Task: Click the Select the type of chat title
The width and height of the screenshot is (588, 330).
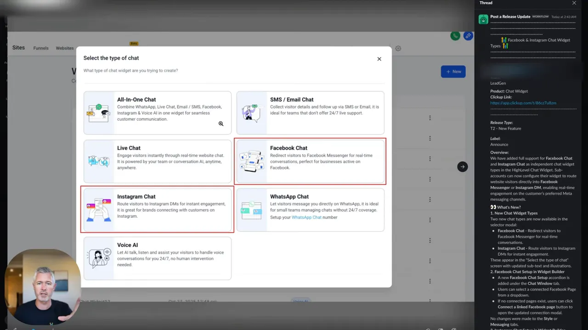Action: point(111,58)
